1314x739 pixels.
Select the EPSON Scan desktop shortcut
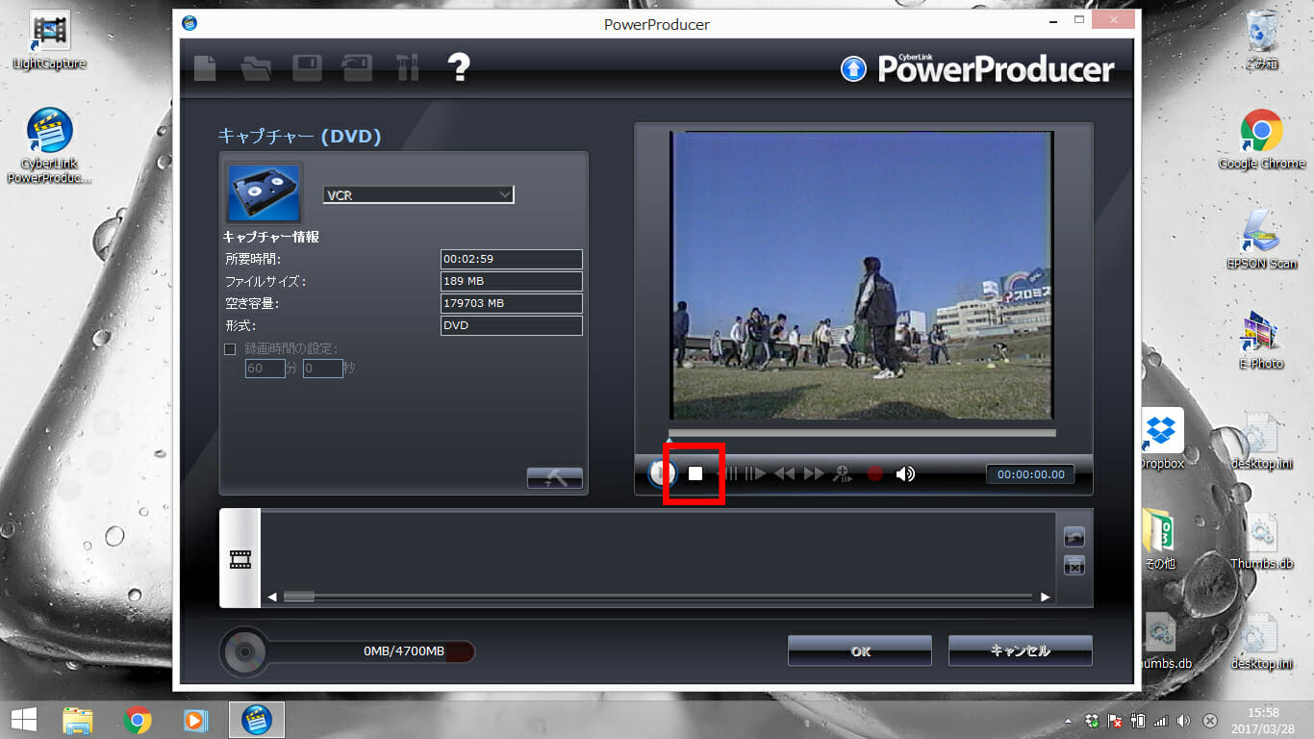(1261, 239)
